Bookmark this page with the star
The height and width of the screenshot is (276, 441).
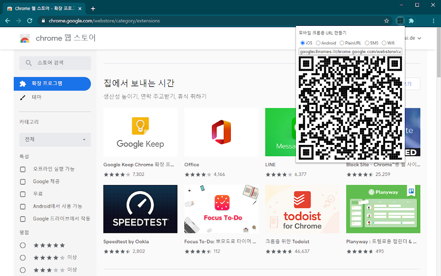tap(386, 21)
